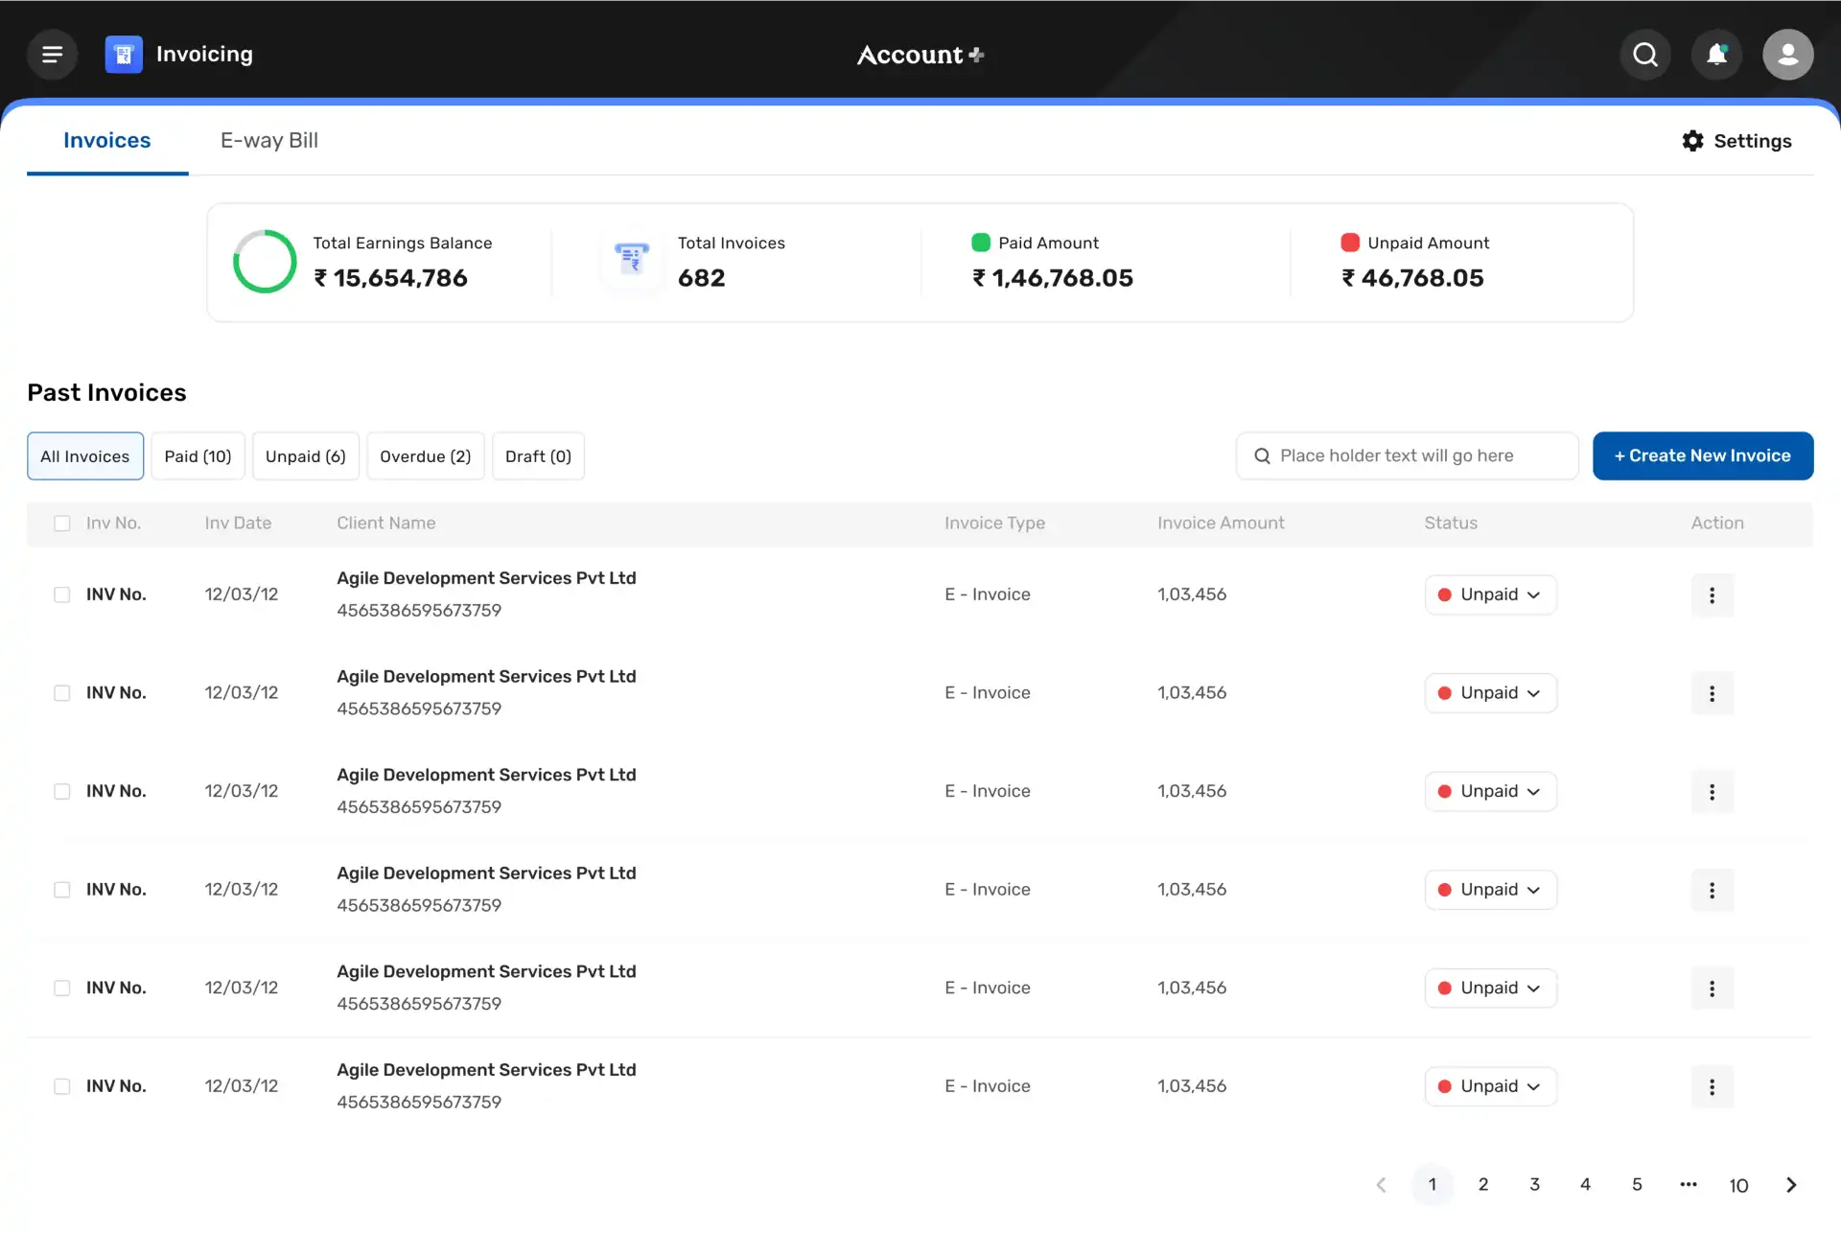Switch to the Invoices tab

(x=107, y=141)
